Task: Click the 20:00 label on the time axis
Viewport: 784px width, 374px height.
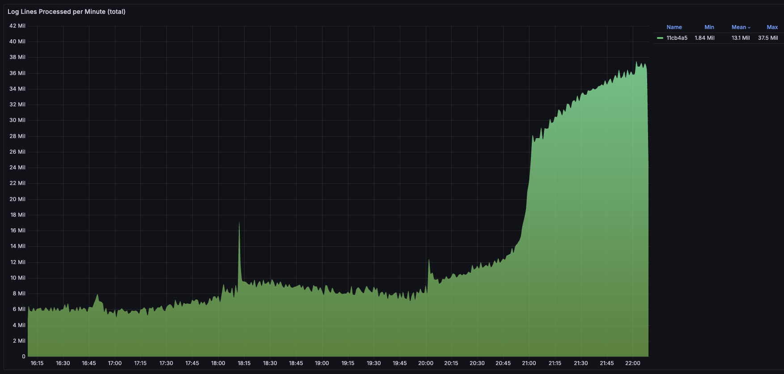Action: (x=425, y=363)
